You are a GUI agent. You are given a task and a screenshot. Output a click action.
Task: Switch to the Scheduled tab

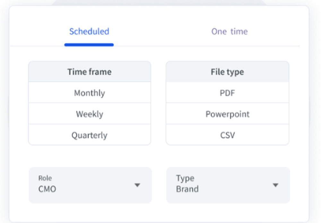pos(89,31)
